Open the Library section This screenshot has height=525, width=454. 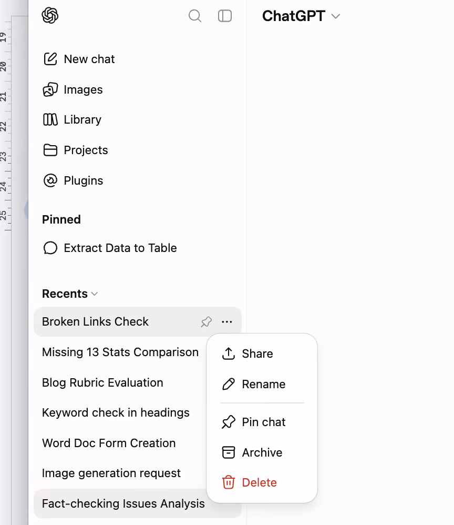tap(82, 119)
